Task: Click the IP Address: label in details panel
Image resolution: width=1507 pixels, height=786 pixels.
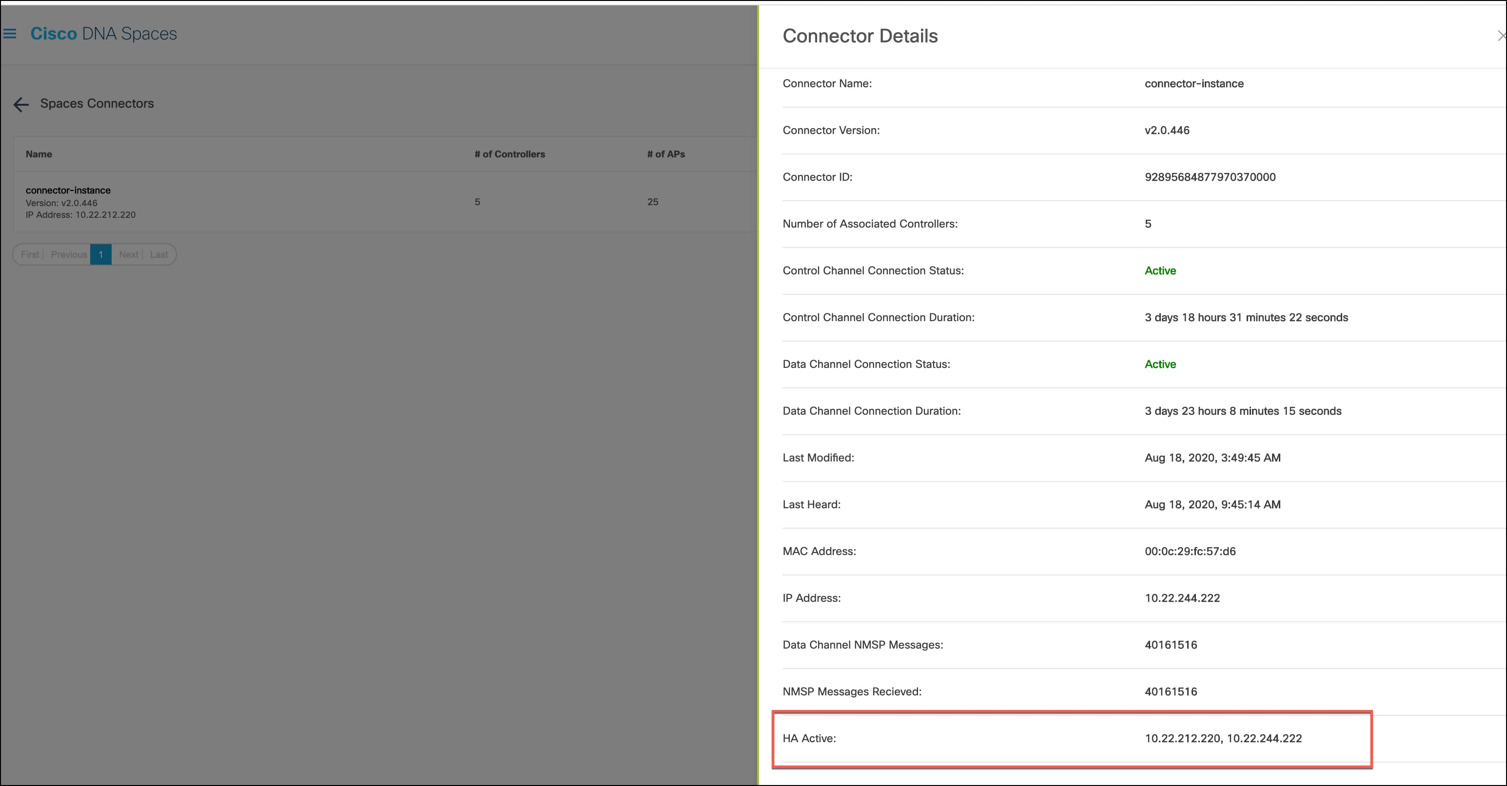Action: click(811, 598)
